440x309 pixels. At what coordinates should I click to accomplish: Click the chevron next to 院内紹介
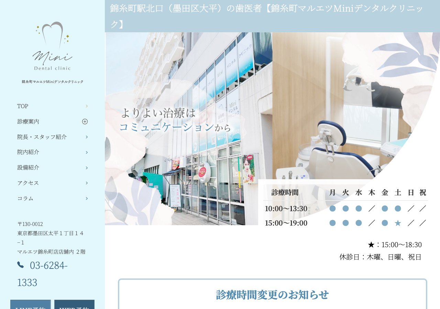click(x=87, y=152)
